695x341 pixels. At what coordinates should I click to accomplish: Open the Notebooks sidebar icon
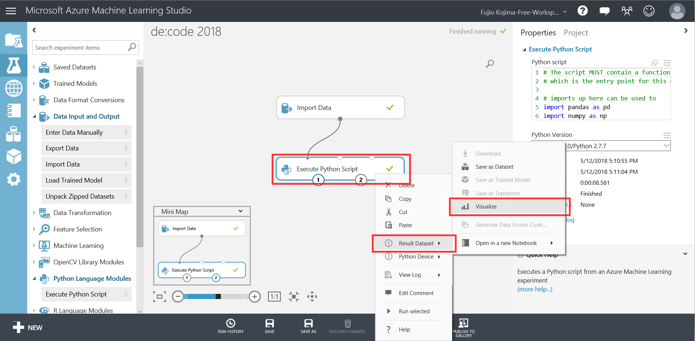click(14, 111)
